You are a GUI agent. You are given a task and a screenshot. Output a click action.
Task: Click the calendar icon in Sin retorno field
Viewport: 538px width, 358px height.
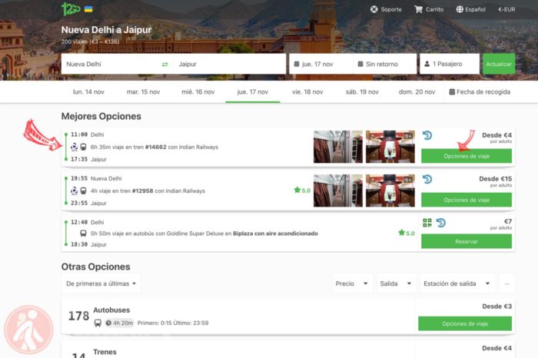pyautogui.click(x=360, y=64)
